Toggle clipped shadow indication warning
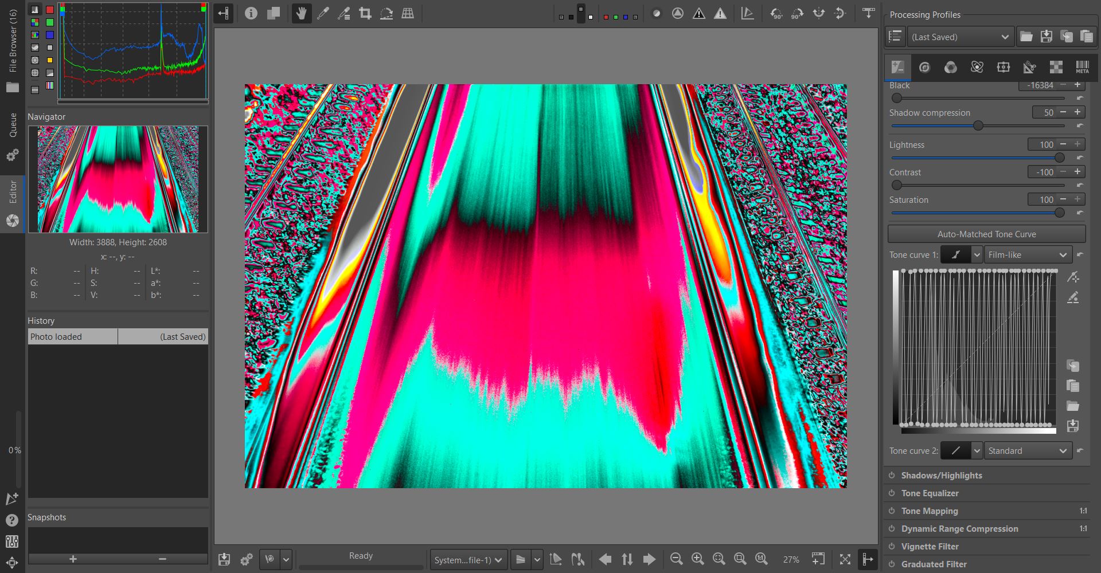 [x=699, y=13]
